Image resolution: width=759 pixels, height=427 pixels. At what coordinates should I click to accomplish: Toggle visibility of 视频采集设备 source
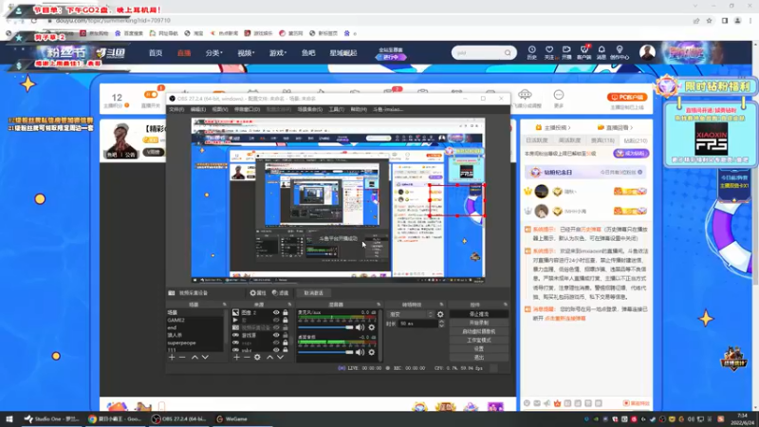coord(276,327)
